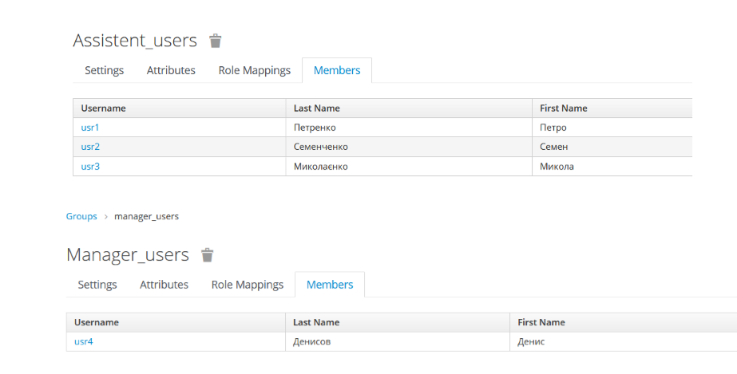Image resolution: width=737 pixels, height=374 pixels.
Task: Switch to Attributes tab in Manager_users
Action: [x=164, y=285]
